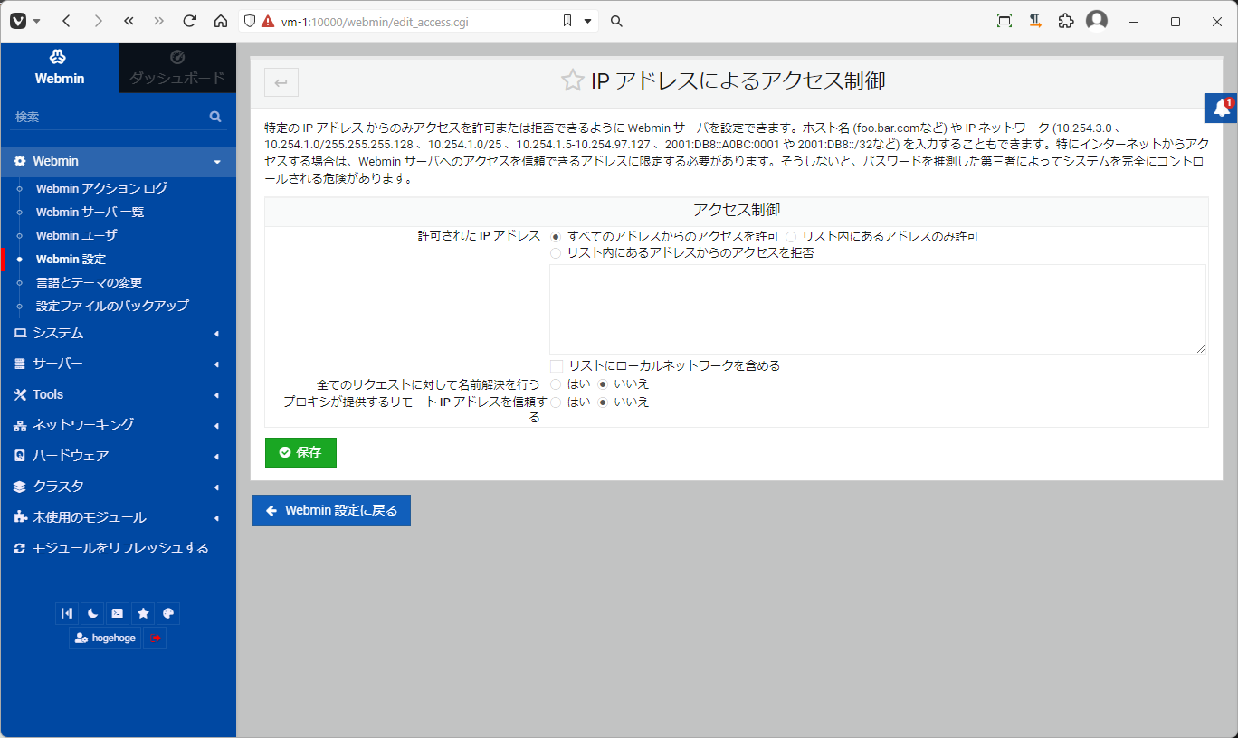Switch to the Webmin tab

coord(60,68)
